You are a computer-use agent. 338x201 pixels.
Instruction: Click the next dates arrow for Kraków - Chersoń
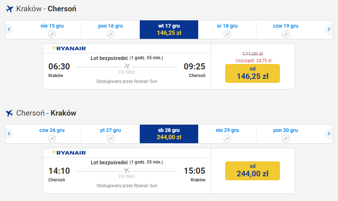coord(329,29)
